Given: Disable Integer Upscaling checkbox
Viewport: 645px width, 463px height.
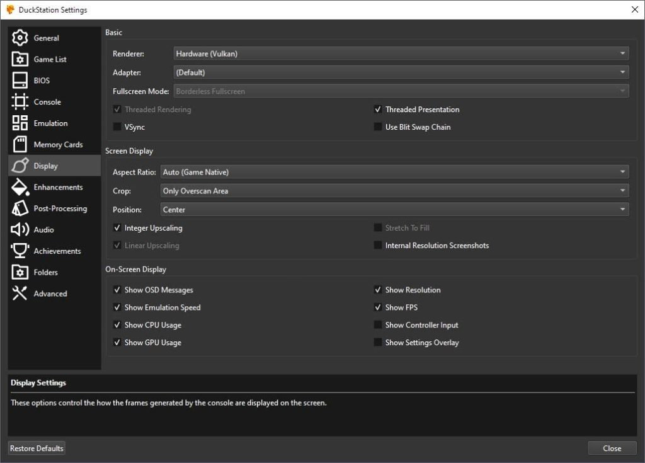Looking at the screenshot, I should click(117, 228).
